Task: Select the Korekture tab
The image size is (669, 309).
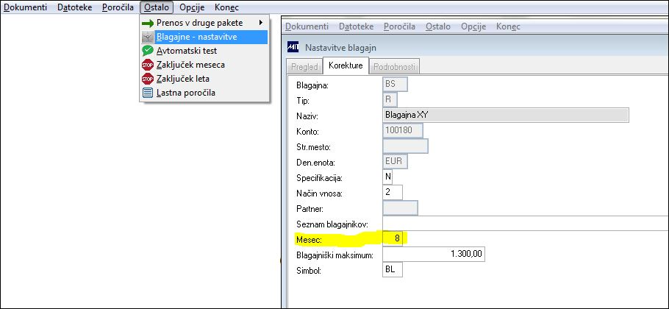Action: tap(346, 65)
